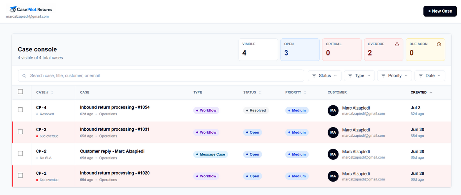Image resolution: width=461 pixels, height=195 pixels.
Task: Click the MA avatar in CP-3 row
Action: coord(333,132)
